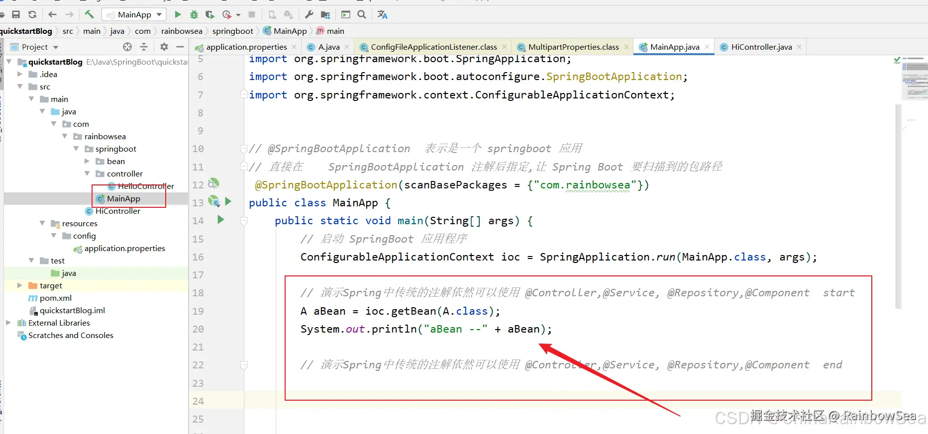Viewport: 928px width, 434px height.
Task: Run MainApp with the green play icon
Action: tap(178, 14)
